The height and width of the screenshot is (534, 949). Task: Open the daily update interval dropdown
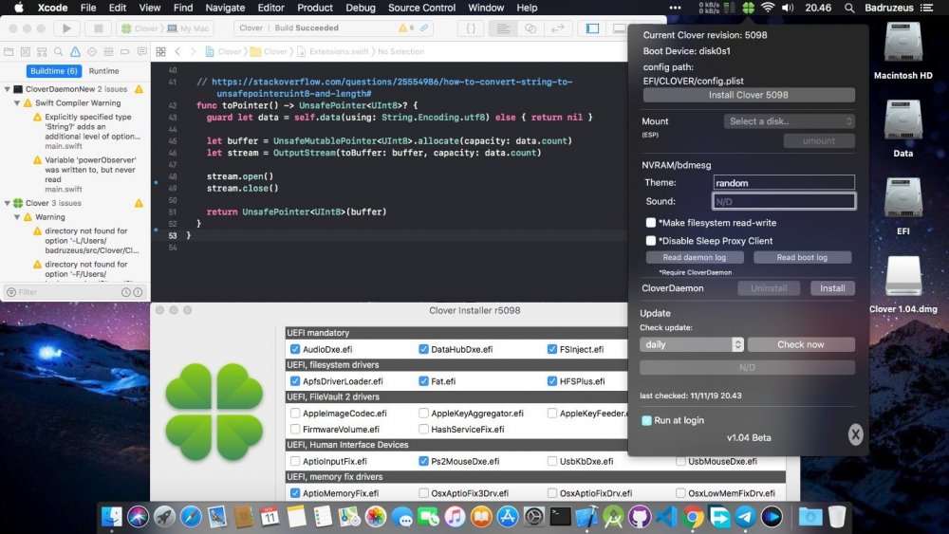(691, 344)
